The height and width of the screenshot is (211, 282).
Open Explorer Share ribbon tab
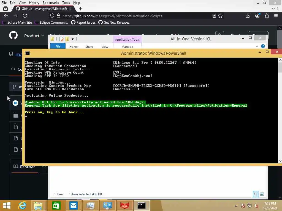pyautogui.click(x=89, y=47)
